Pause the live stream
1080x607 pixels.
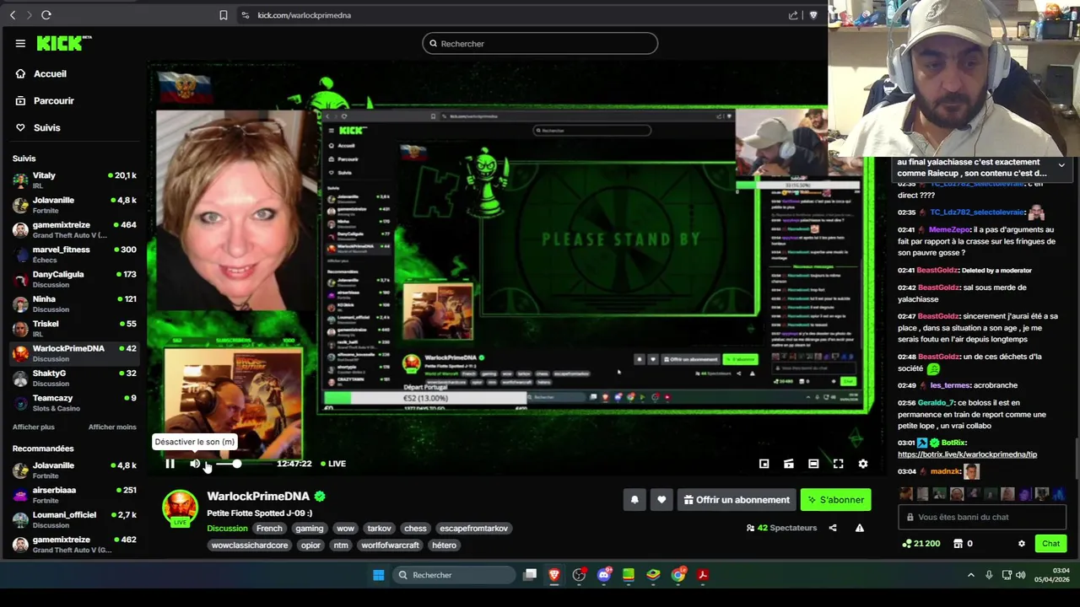point(170,464)
